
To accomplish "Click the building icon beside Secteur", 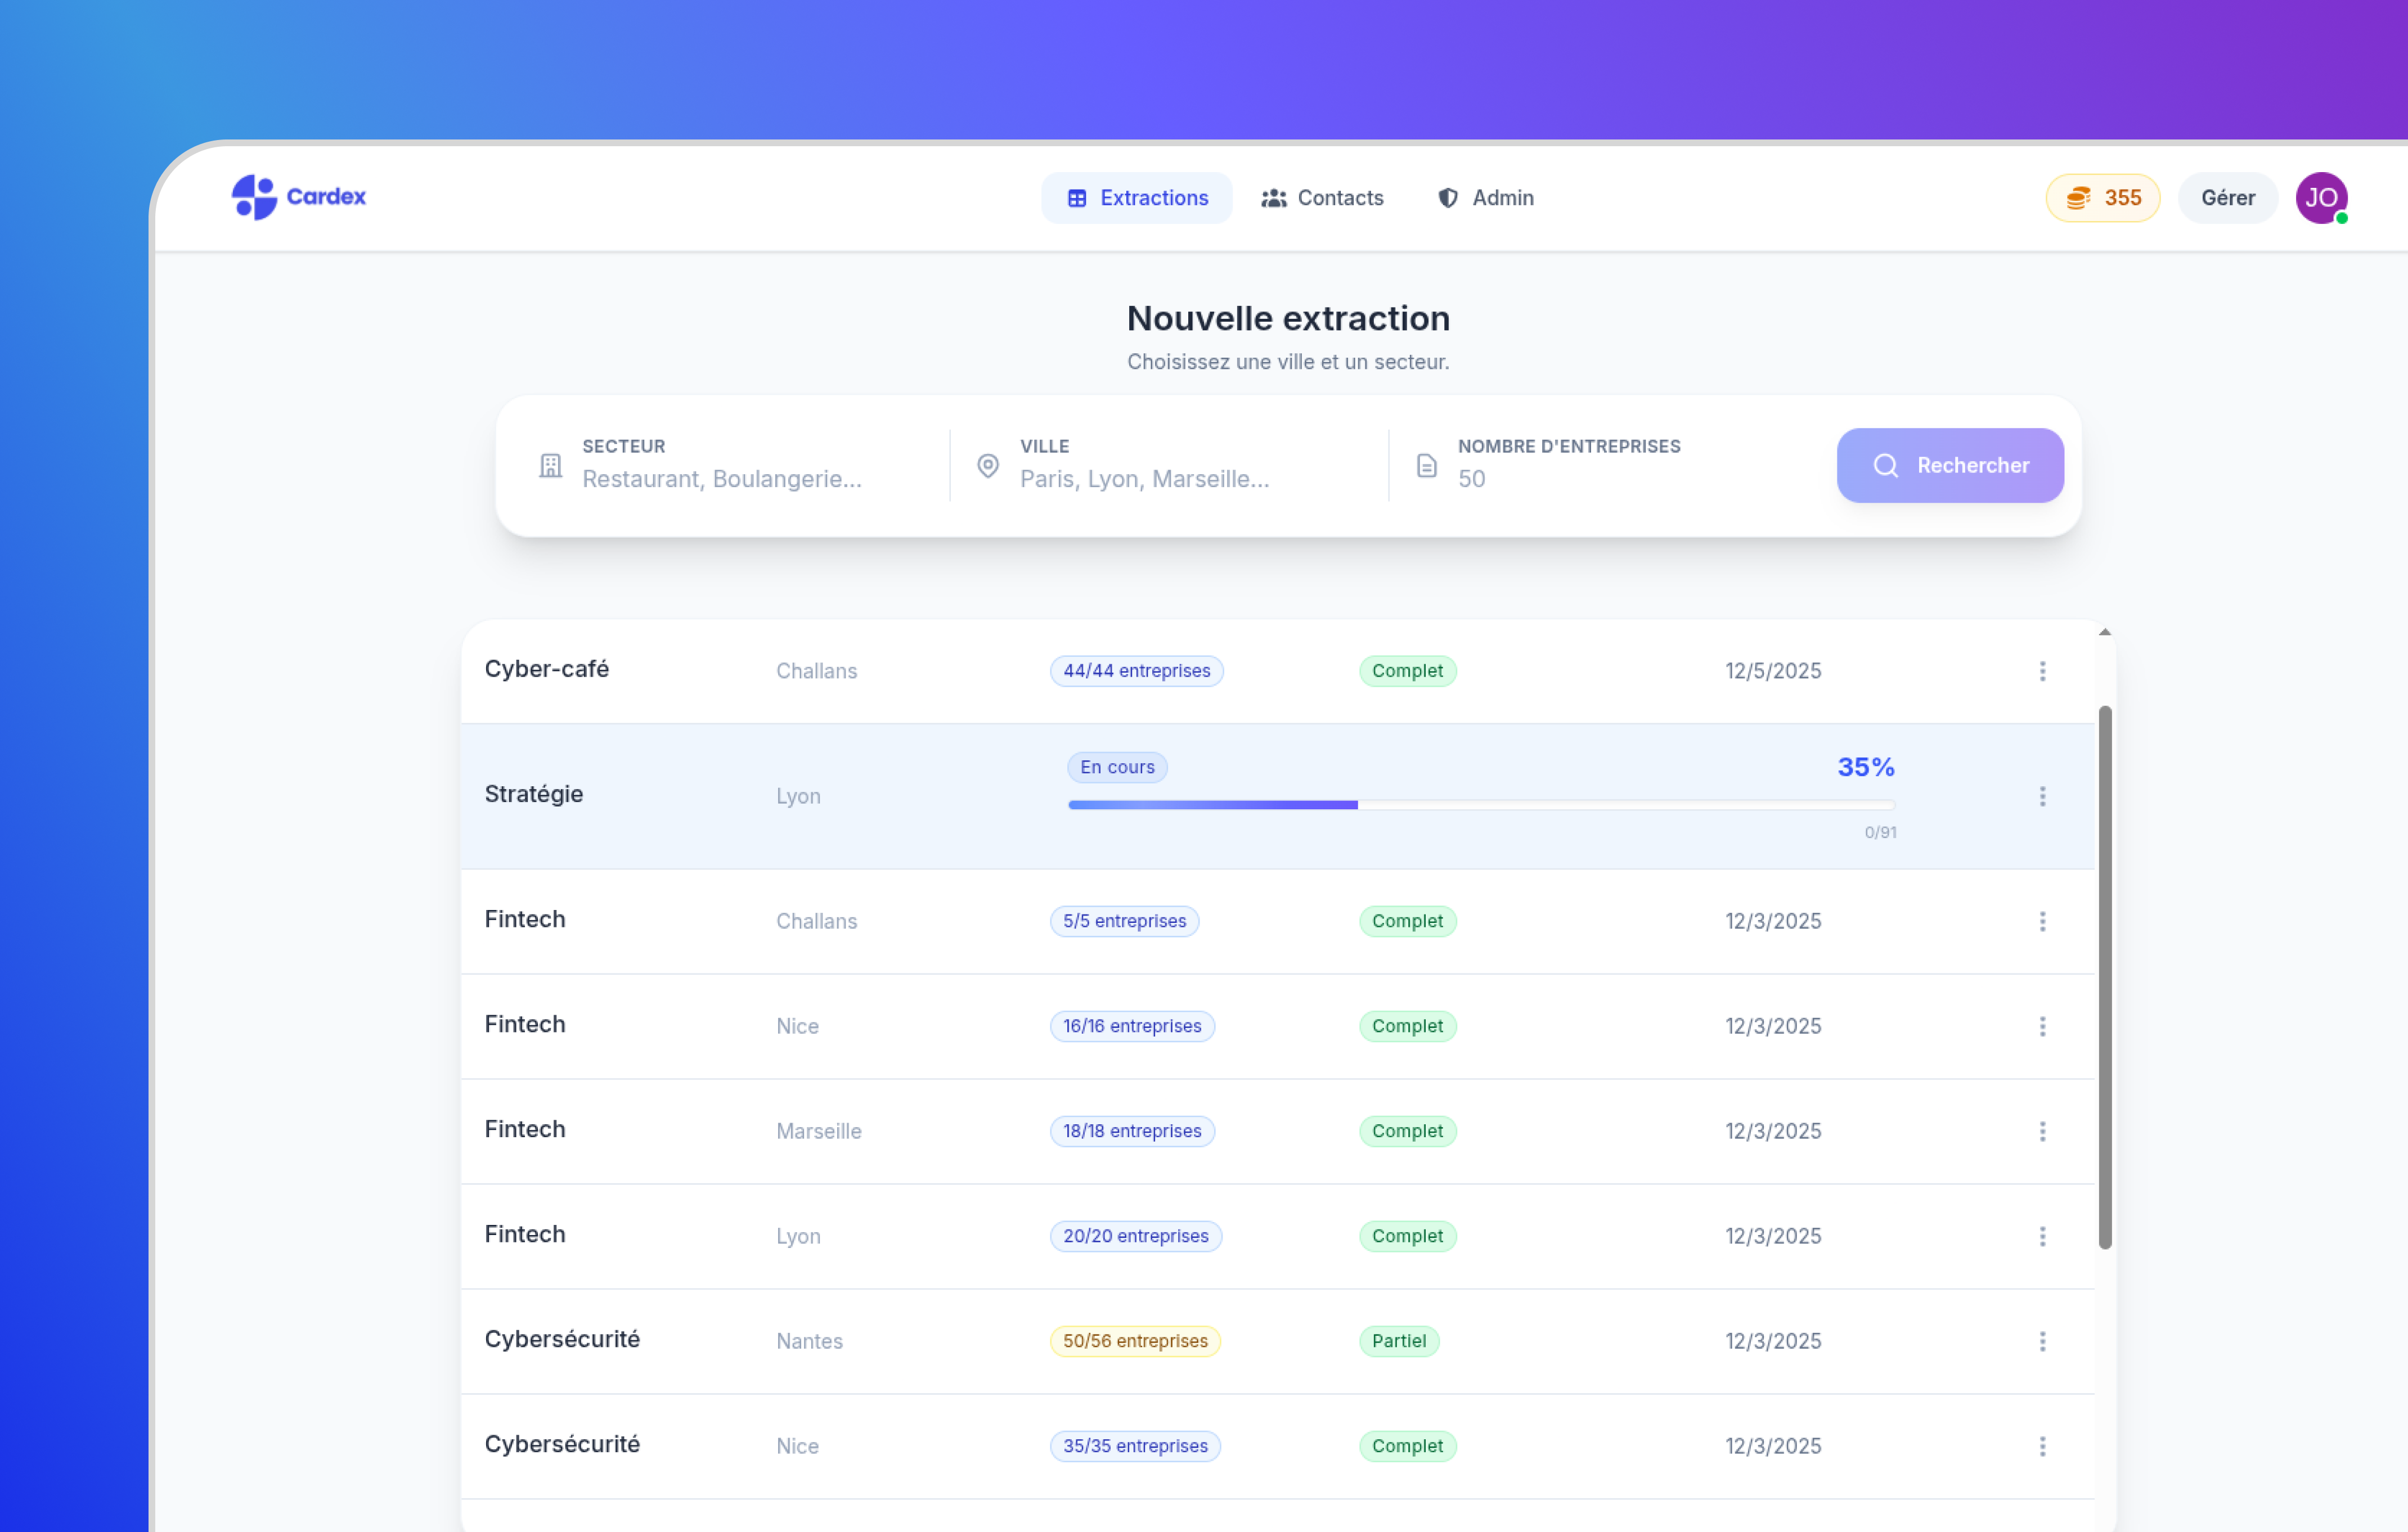I will (550, 466).
